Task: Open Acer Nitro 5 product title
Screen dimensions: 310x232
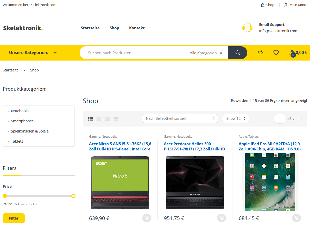Action: [120, 146]
